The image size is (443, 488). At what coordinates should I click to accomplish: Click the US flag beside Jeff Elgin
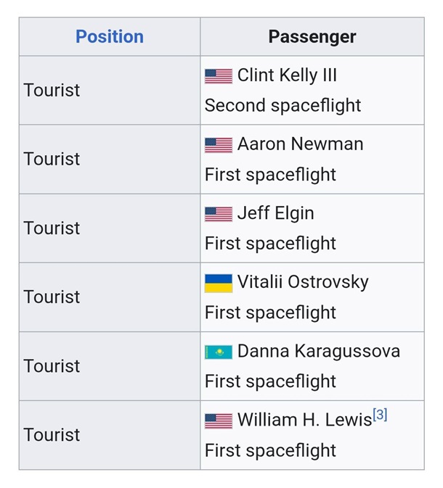[x=218, y=214]
